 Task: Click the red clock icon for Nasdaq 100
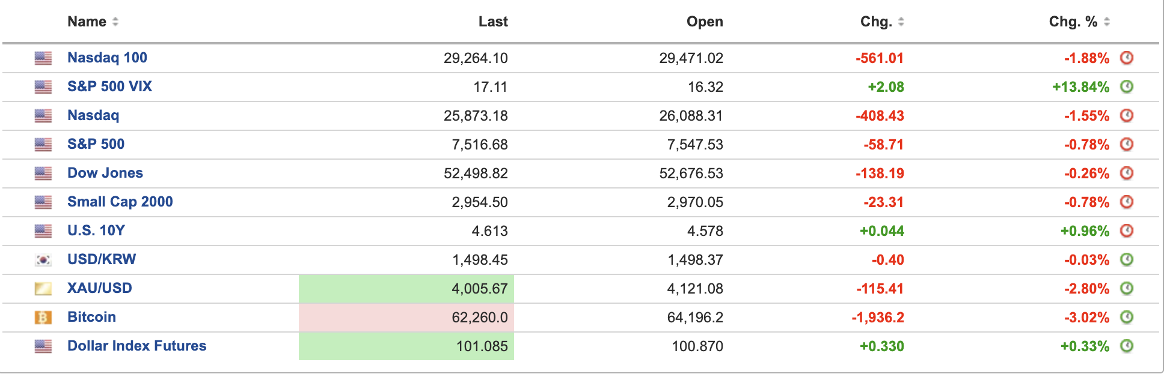pyautogui.click(x=1127, y=58)
